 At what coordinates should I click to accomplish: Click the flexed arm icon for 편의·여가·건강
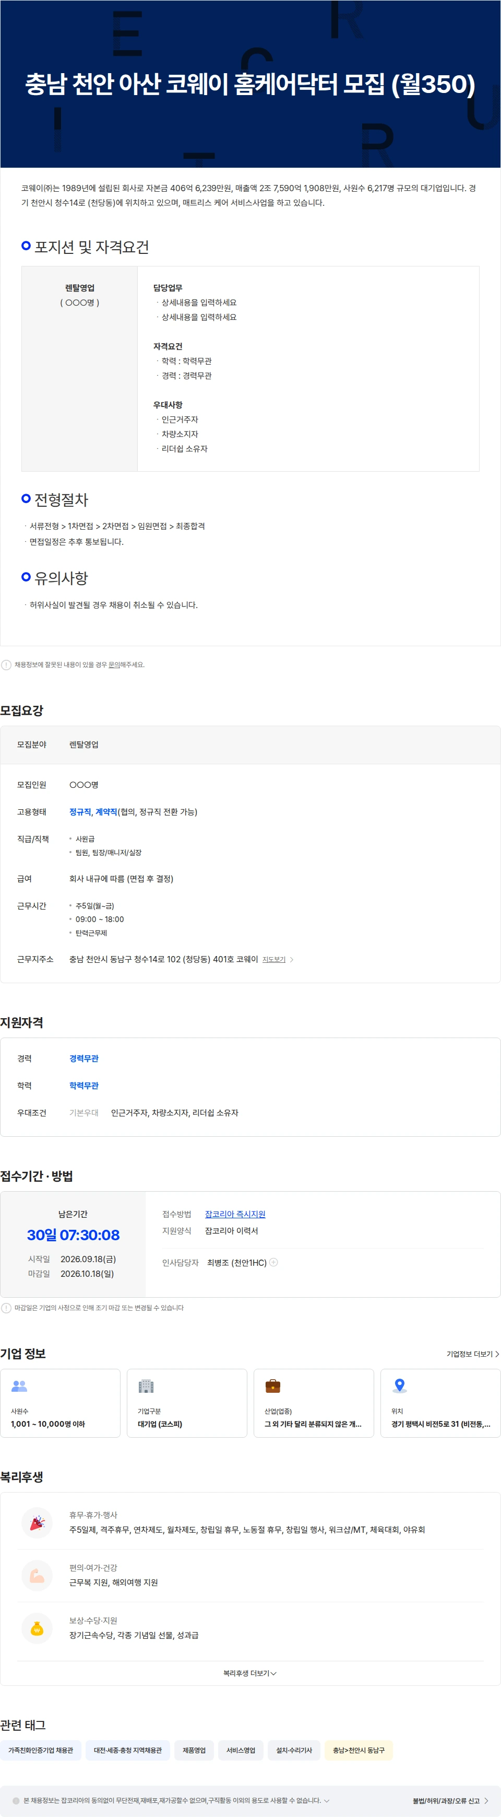(x=38, y=1577)
